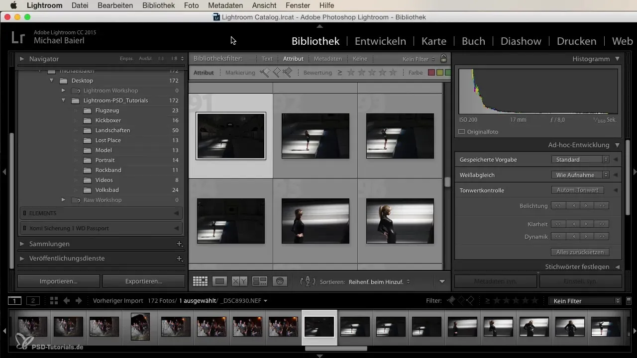Image resolution: width=637 pixels, height=358 pixels.
Task: Collapse the Histogramm panel
Action: pyautogui.click(x=617, y=59)
